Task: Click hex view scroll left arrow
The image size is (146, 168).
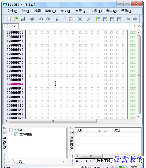Action: pyautogui.click(x=6, y=121)
